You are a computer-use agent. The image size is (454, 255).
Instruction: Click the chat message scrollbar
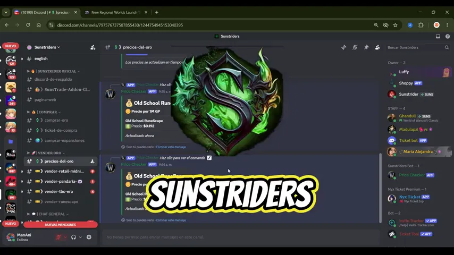(x=381, y=188)
